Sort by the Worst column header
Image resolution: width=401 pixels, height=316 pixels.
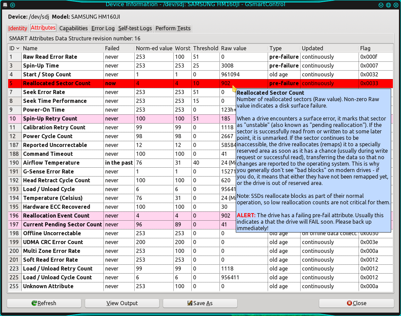(182, 48)
